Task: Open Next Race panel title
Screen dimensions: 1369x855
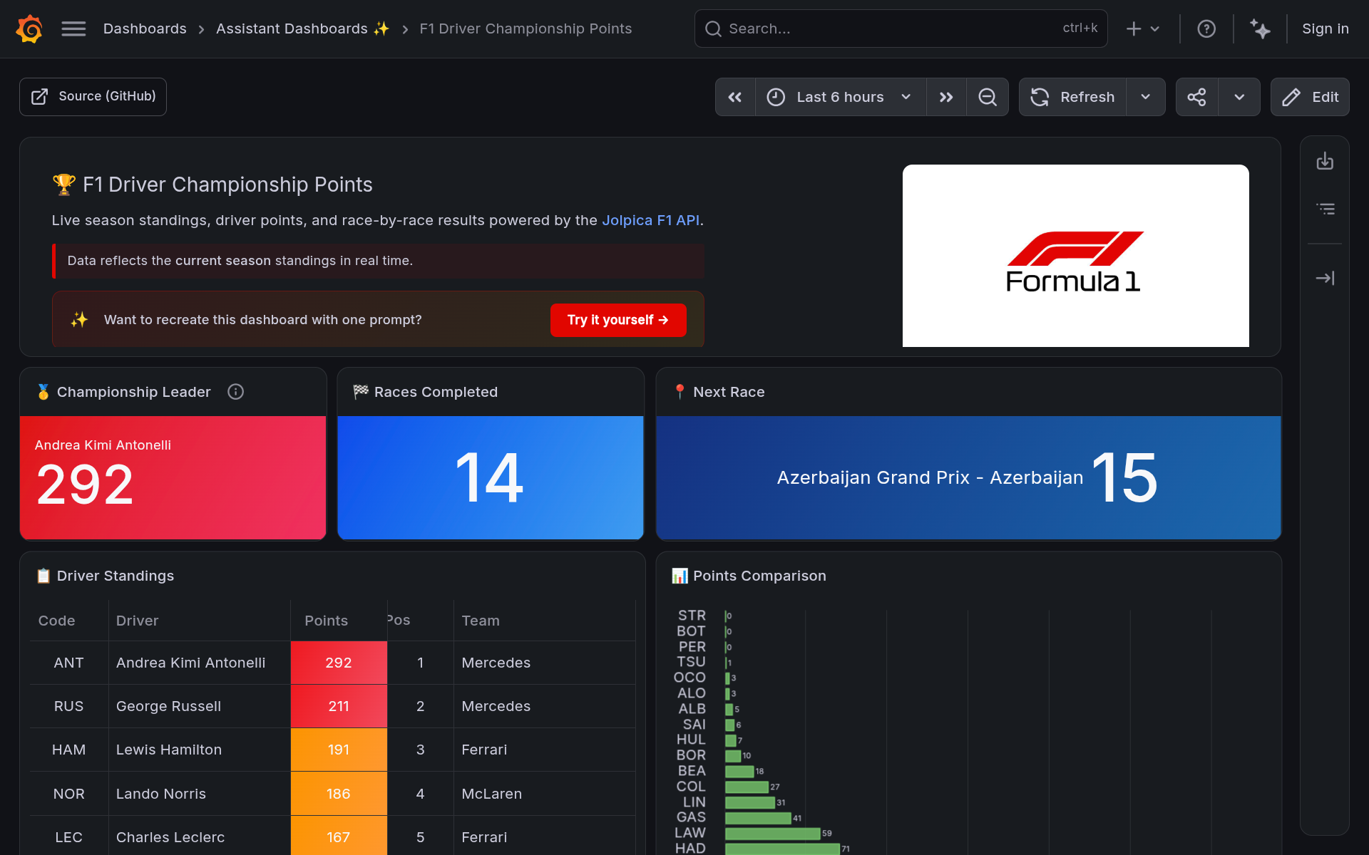Action: click(x=729, y=392)
